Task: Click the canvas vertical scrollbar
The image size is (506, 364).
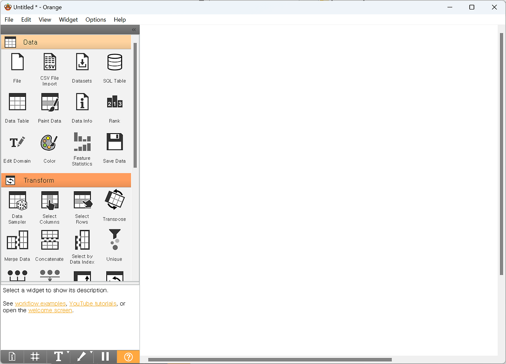Action: [x=502, y=154]
